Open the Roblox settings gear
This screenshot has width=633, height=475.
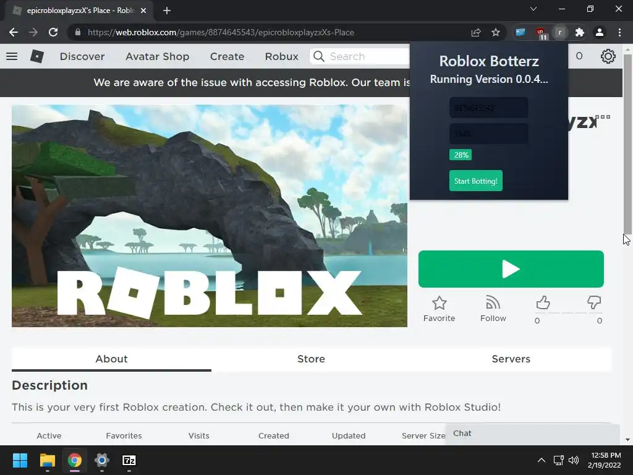click(x=608, y=56)
